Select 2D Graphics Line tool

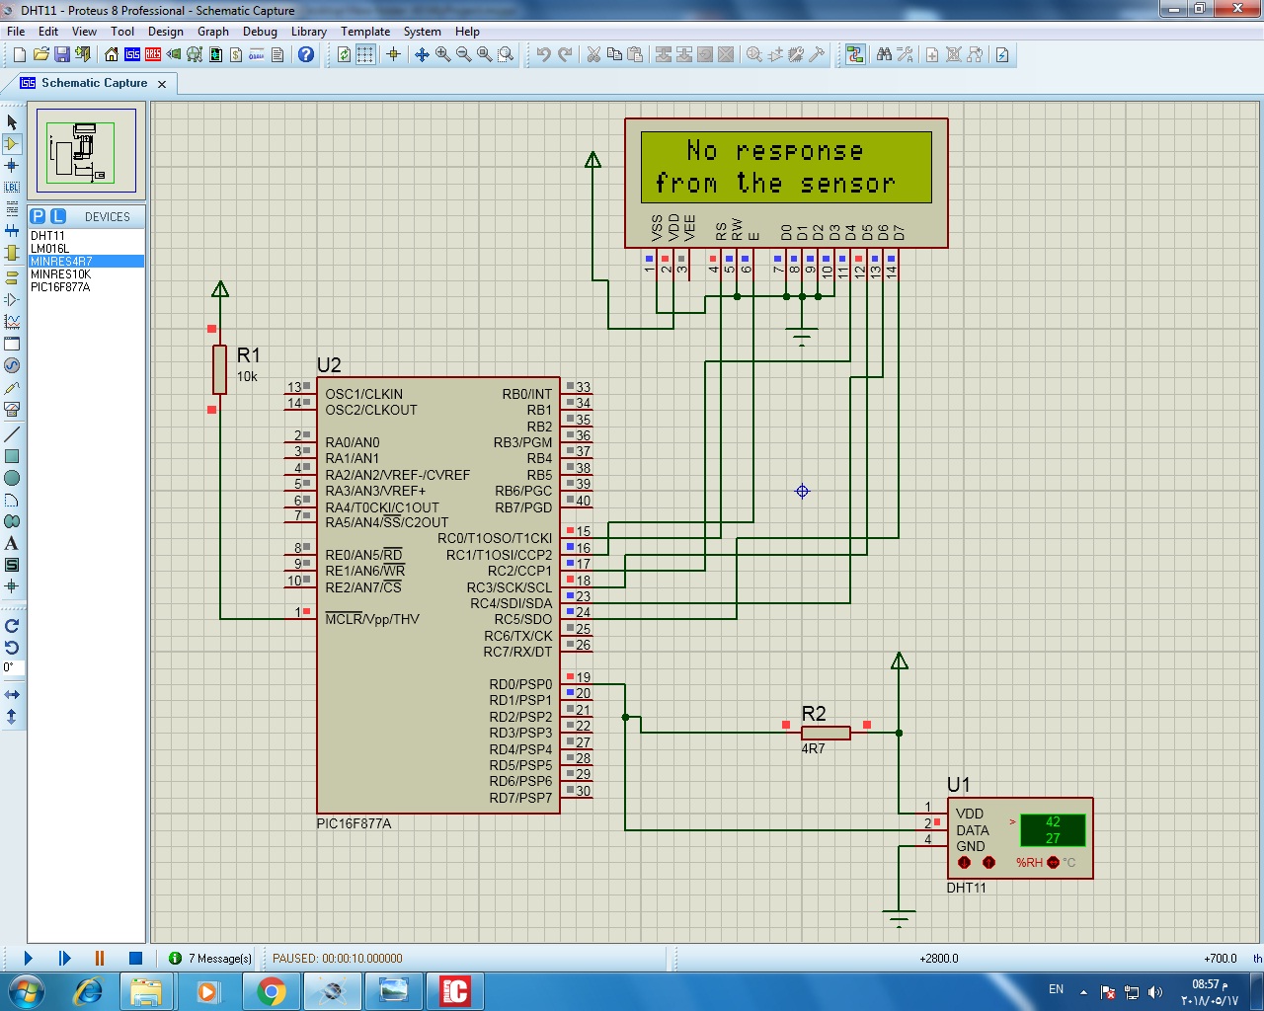pos(12,434)
